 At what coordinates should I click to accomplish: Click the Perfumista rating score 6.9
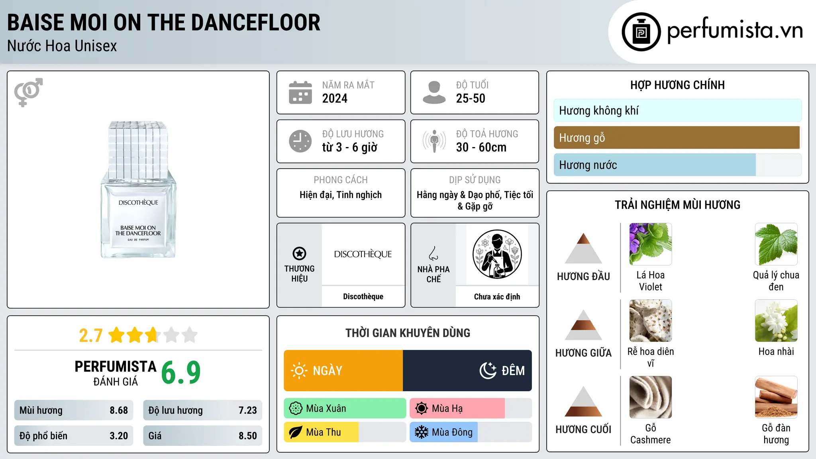click(181, 373)
